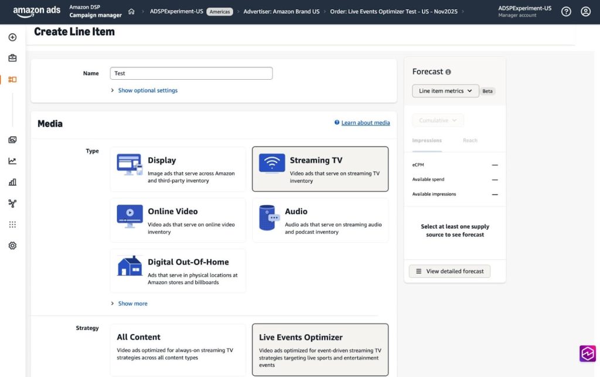Open the Line item metrics dropdown
600x377 pixels.
[x=445, y=91]
